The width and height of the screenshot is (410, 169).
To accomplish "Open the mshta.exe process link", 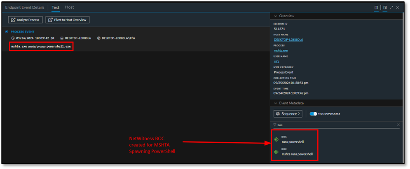I will 281,51.
